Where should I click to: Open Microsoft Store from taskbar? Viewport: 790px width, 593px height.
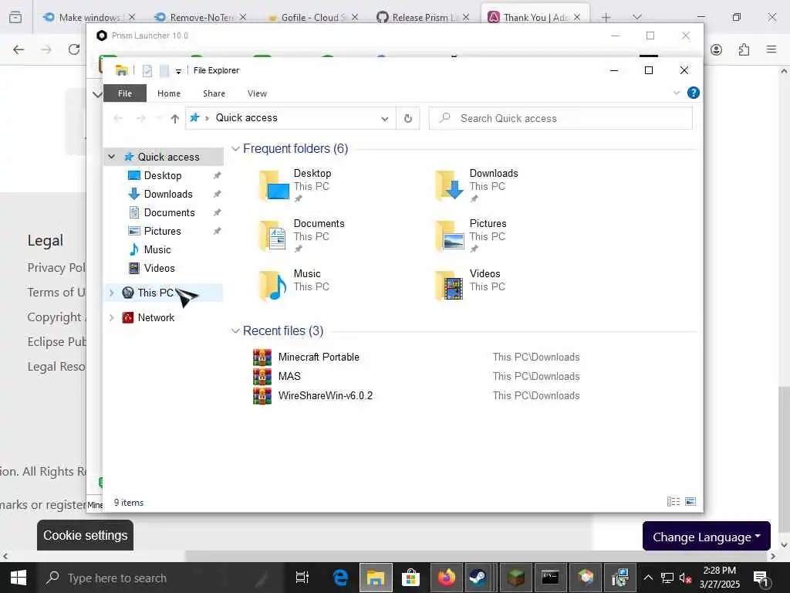click(x=410, y=578)
